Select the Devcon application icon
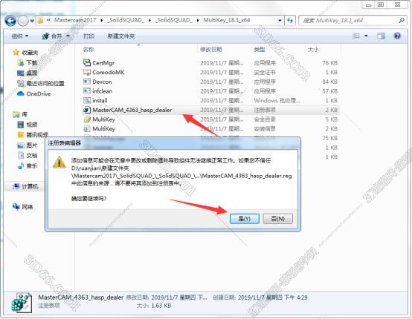 click(87, 82)
